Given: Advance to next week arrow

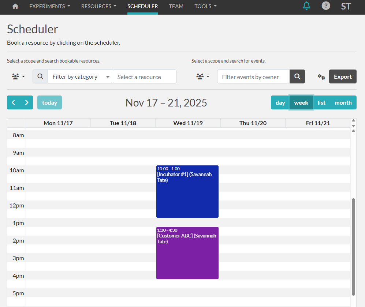Looking at the screenshot, I should pyautogui.click(x=27, y=102).
